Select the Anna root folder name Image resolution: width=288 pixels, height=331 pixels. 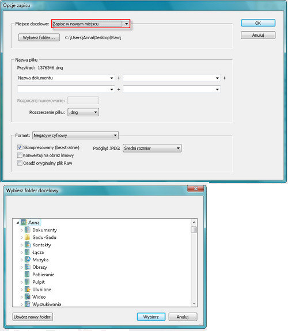[x=34, y=223]
